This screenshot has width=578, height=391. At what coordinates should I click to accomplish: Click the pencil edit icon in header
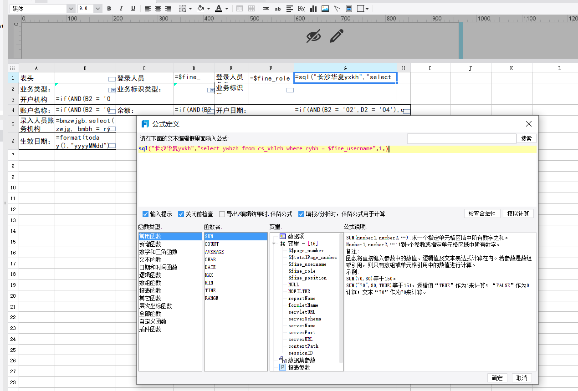(x=337, y=36)
